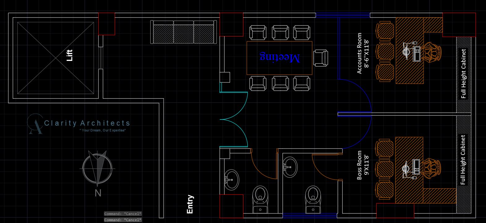Select the orange right washroom door arc
The image size is (486, 223).
(x=327, y=167)
